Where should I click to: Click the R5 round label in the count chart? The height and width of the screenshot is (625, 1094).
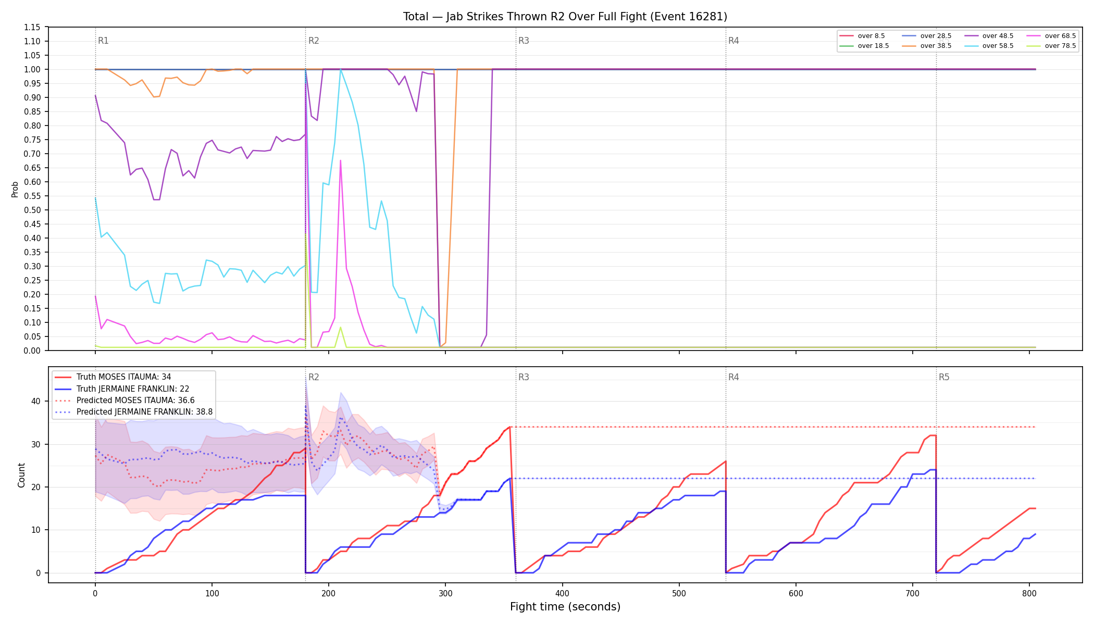pyautogui.click(x=944, y=377)
